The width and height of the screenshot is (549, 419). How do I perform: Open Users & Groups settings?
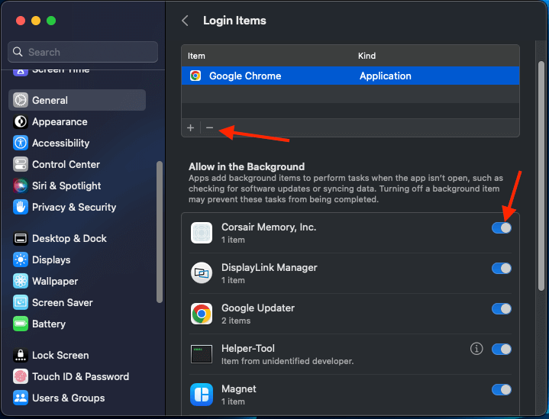point(77,398)
